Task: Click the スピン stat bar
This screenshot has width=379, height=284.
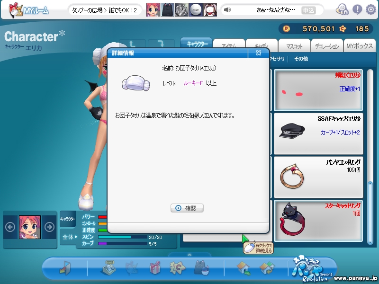Action: pos(123,237)
